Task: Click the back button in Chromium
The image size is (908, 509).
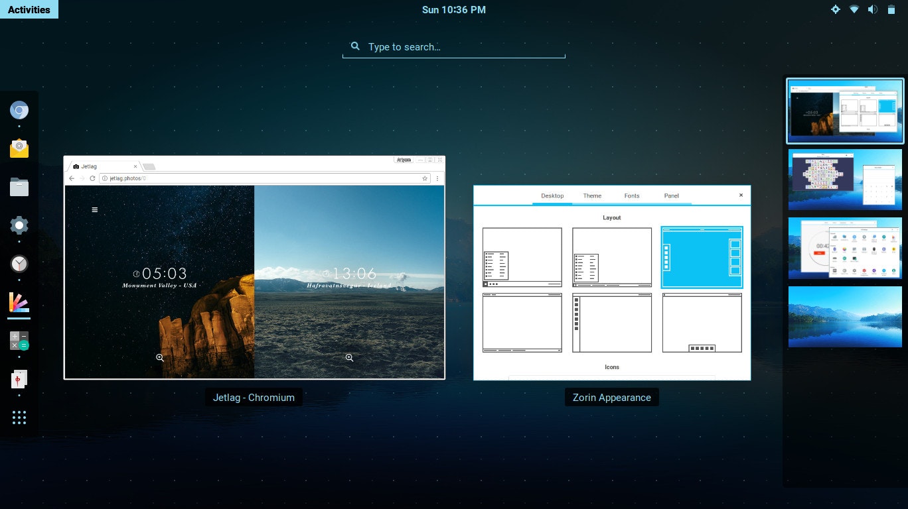Action: point(70,178)
